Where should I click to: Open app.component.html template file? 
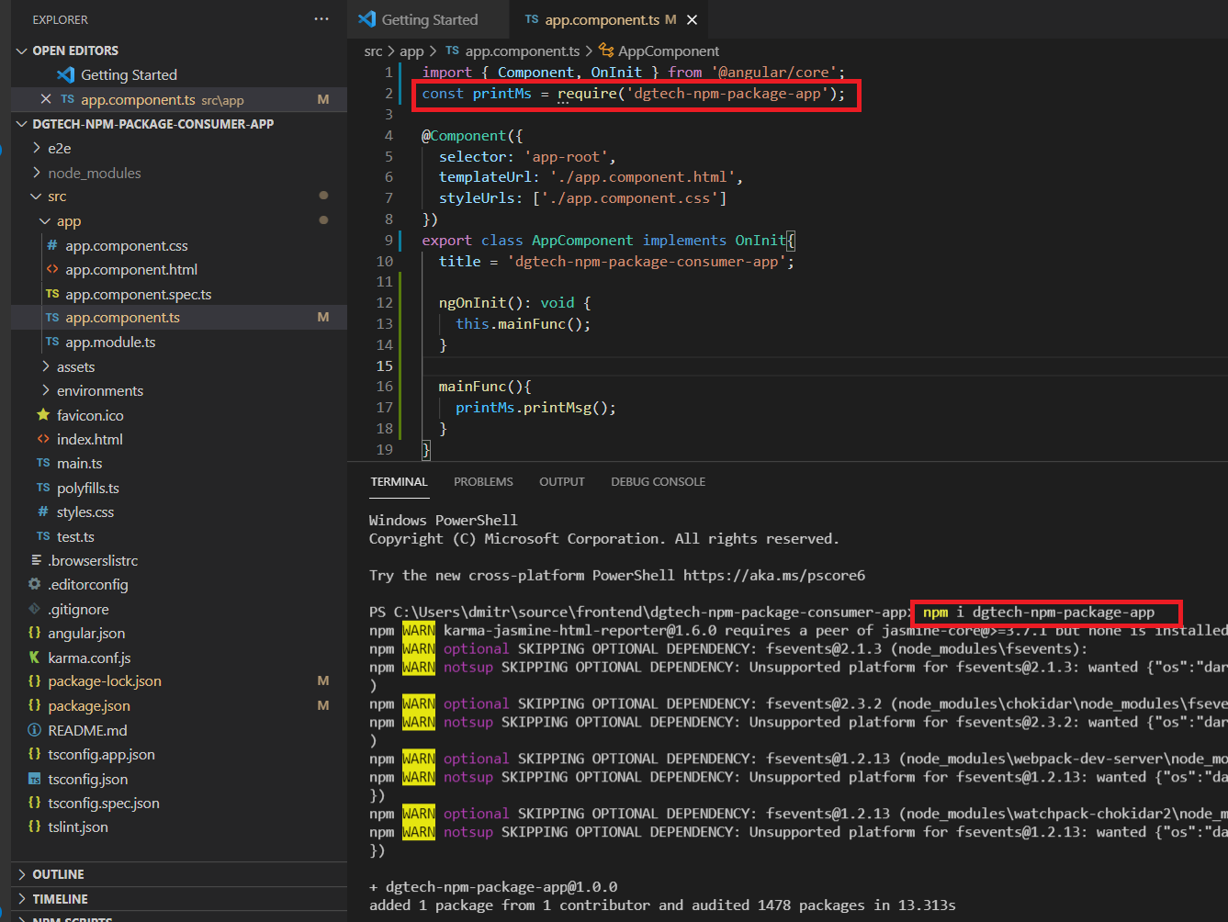pyautogui.click(x=130, y=269)
